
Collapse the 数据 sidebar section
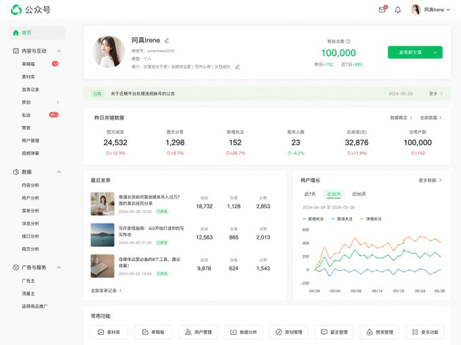59,172
